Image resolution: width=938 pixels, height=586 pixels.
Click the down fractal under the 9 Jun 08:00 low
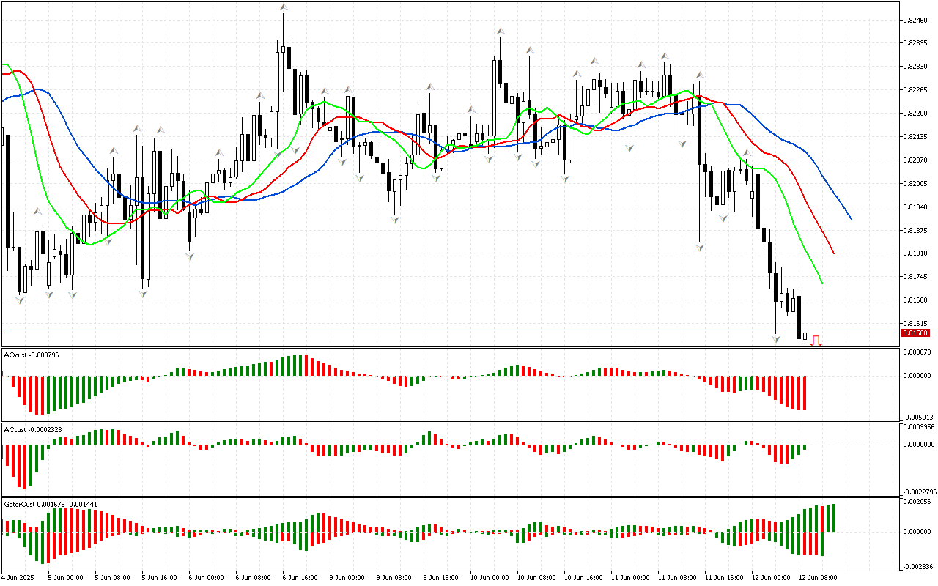(x=395, y=219)
